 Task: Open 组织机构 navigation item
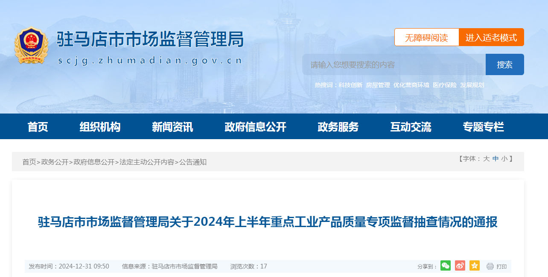pos(100,127)
